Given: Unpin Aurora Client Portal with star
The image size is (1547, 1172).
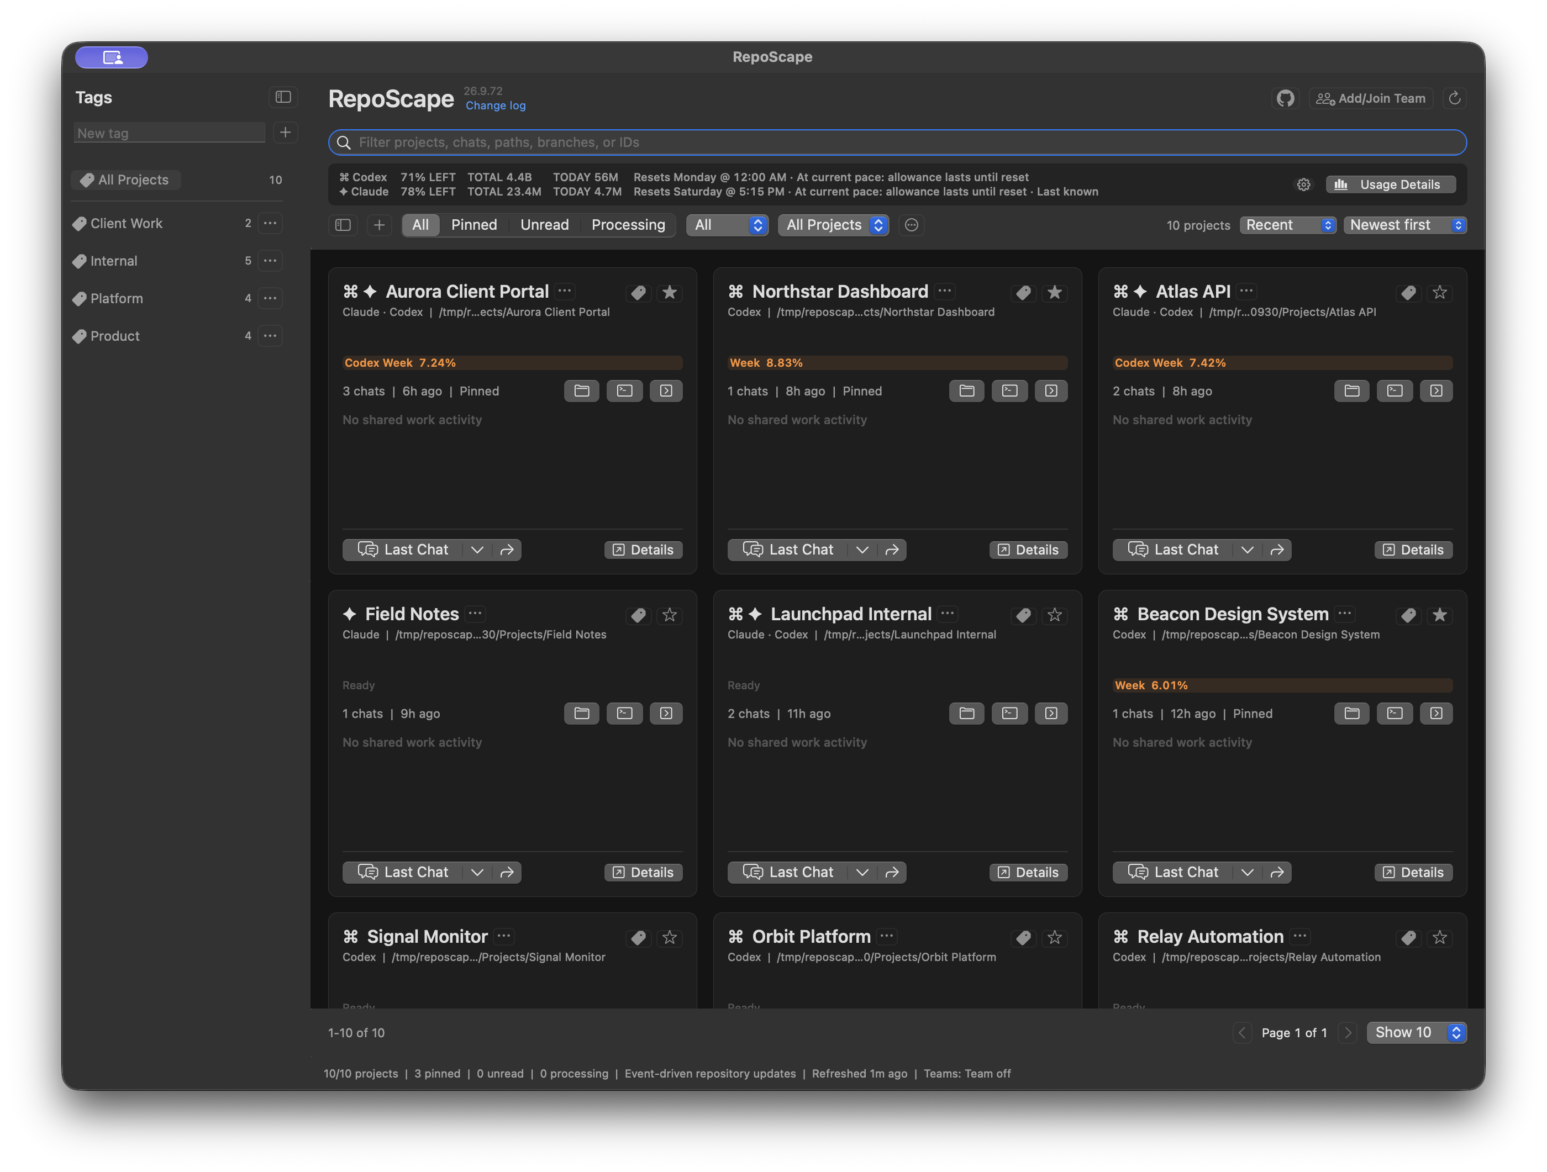Looking at the screenshot, I should point(670,293).
